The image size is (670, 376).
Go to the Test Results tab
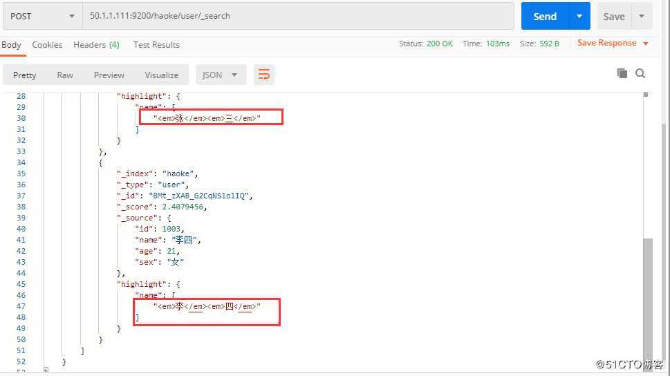tap(156, 44)
